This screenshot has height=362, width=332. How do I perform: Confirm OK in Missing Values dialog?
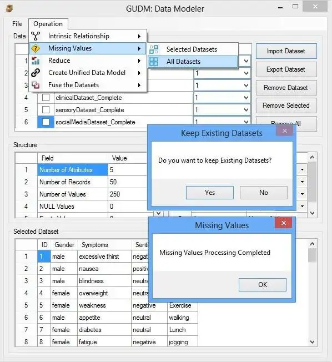(263, 285)
